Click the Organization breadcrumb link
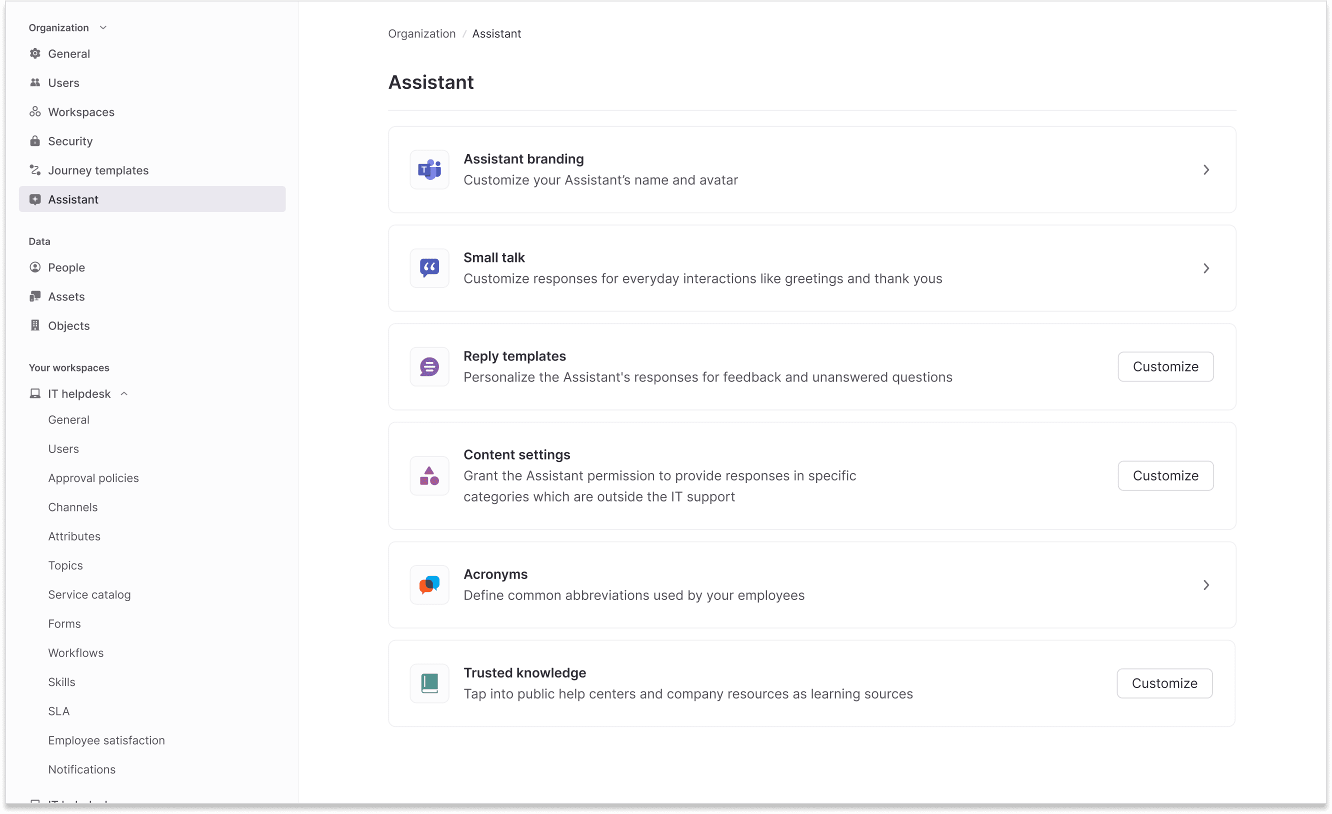The height and width of the screenshot is (814, 1332). pyautogui.click(x=421, y=33)
